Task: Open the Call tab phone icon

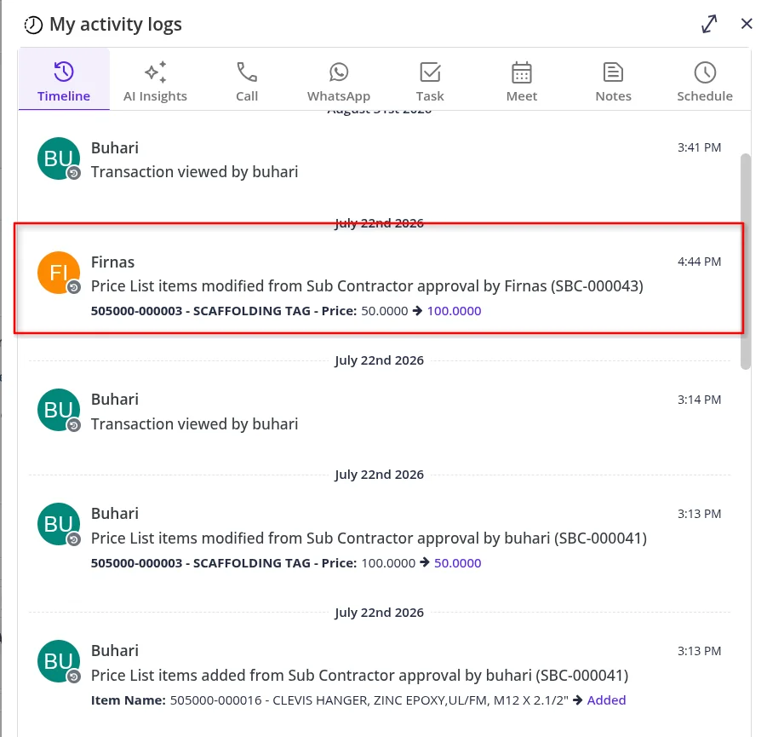Action: (247, 72)
